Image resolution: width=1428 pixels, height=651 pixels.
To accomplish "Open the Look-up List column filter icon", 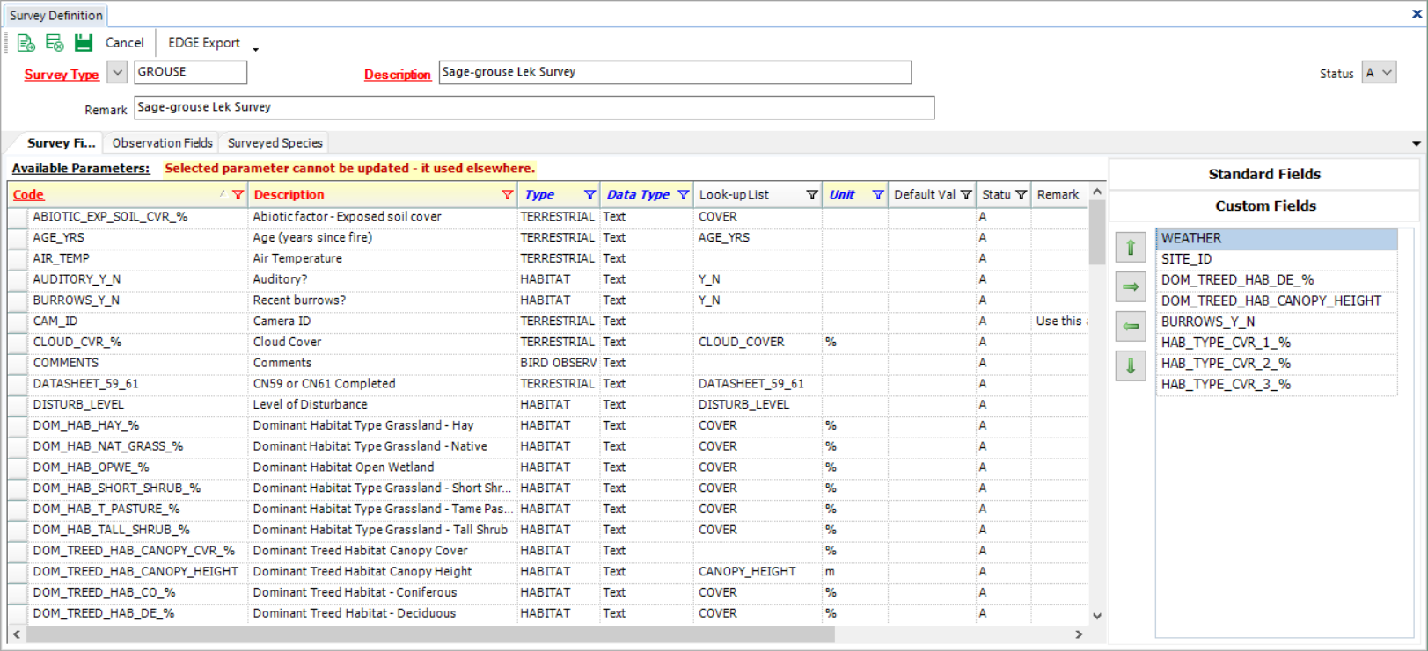I will coord(812,195).
